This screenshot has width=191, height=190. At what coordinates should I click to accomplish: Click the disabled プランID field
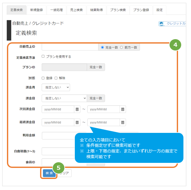click(x=64, y=67)
